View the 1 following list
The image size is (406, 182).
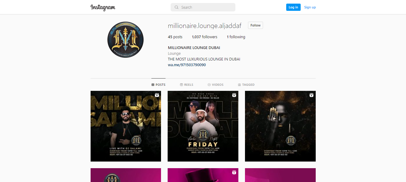tap(236, 37)
